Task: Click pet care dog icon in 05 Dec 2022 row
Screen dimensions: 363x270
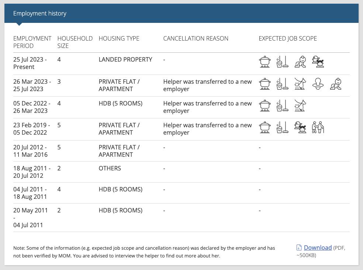Action: (x=300, y=105)
